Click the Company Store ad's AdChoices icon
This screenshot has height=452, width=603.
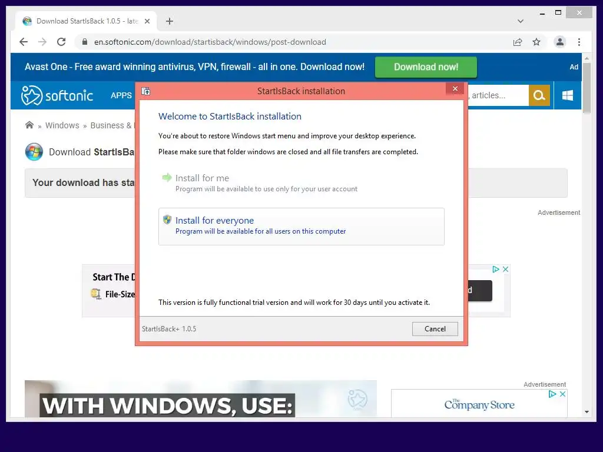[x=552, y=394]
